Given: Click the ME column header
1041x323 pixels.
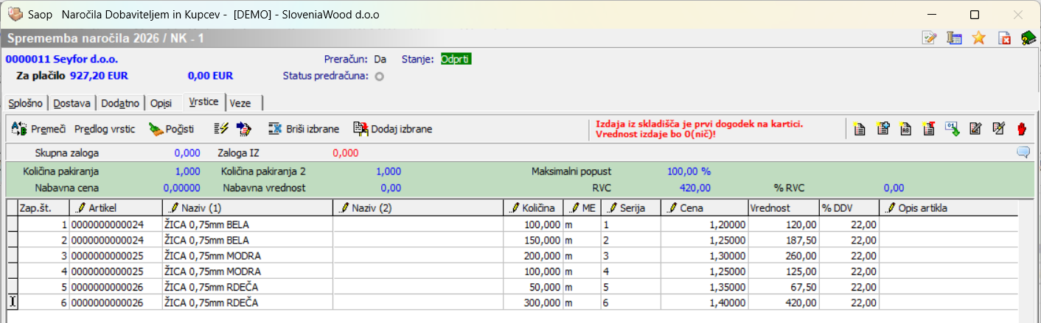Looking at the screenshot, I should pyautogui.click(x=581, y=207).
